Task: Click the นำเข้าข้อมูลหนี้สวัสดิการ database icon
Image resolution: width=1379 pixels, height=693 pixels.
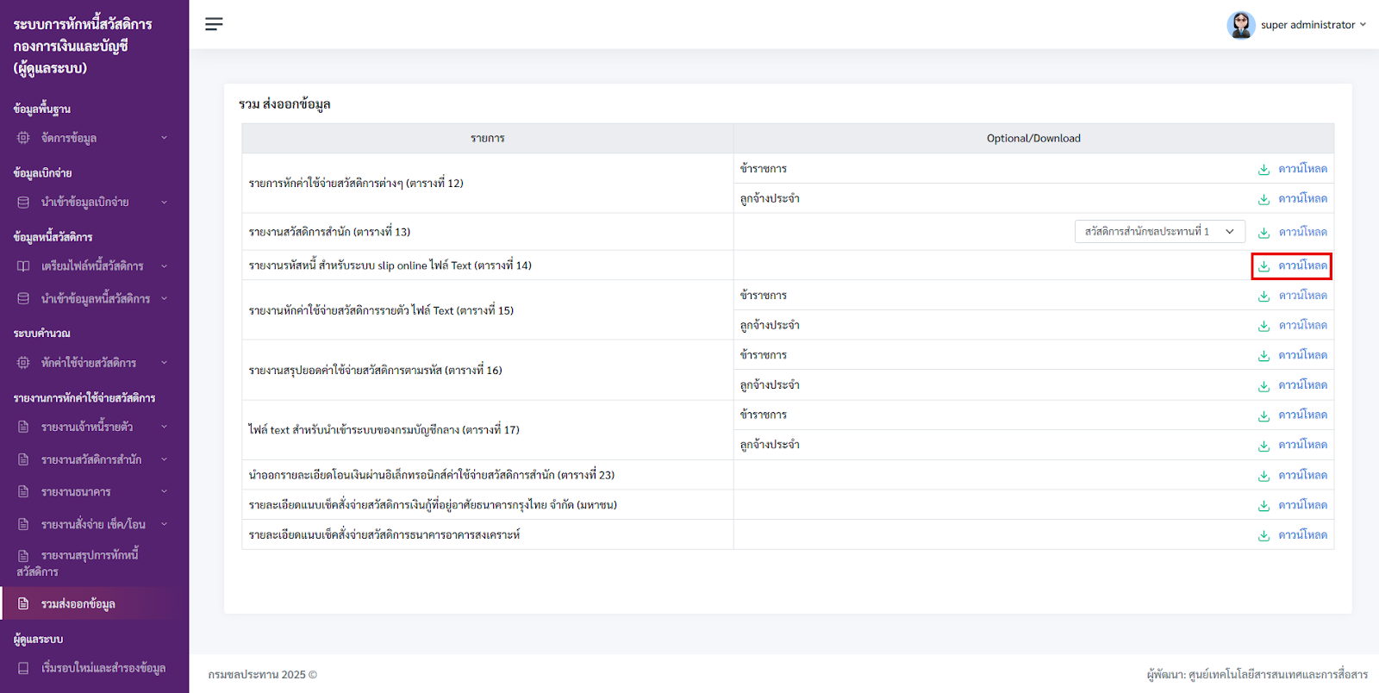Action: coord(23,299)
